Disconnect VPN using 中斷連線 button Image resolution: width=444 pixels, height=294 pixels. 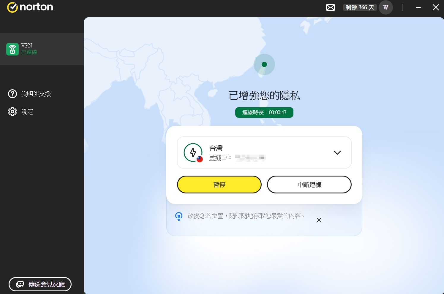tap(309, 185)
